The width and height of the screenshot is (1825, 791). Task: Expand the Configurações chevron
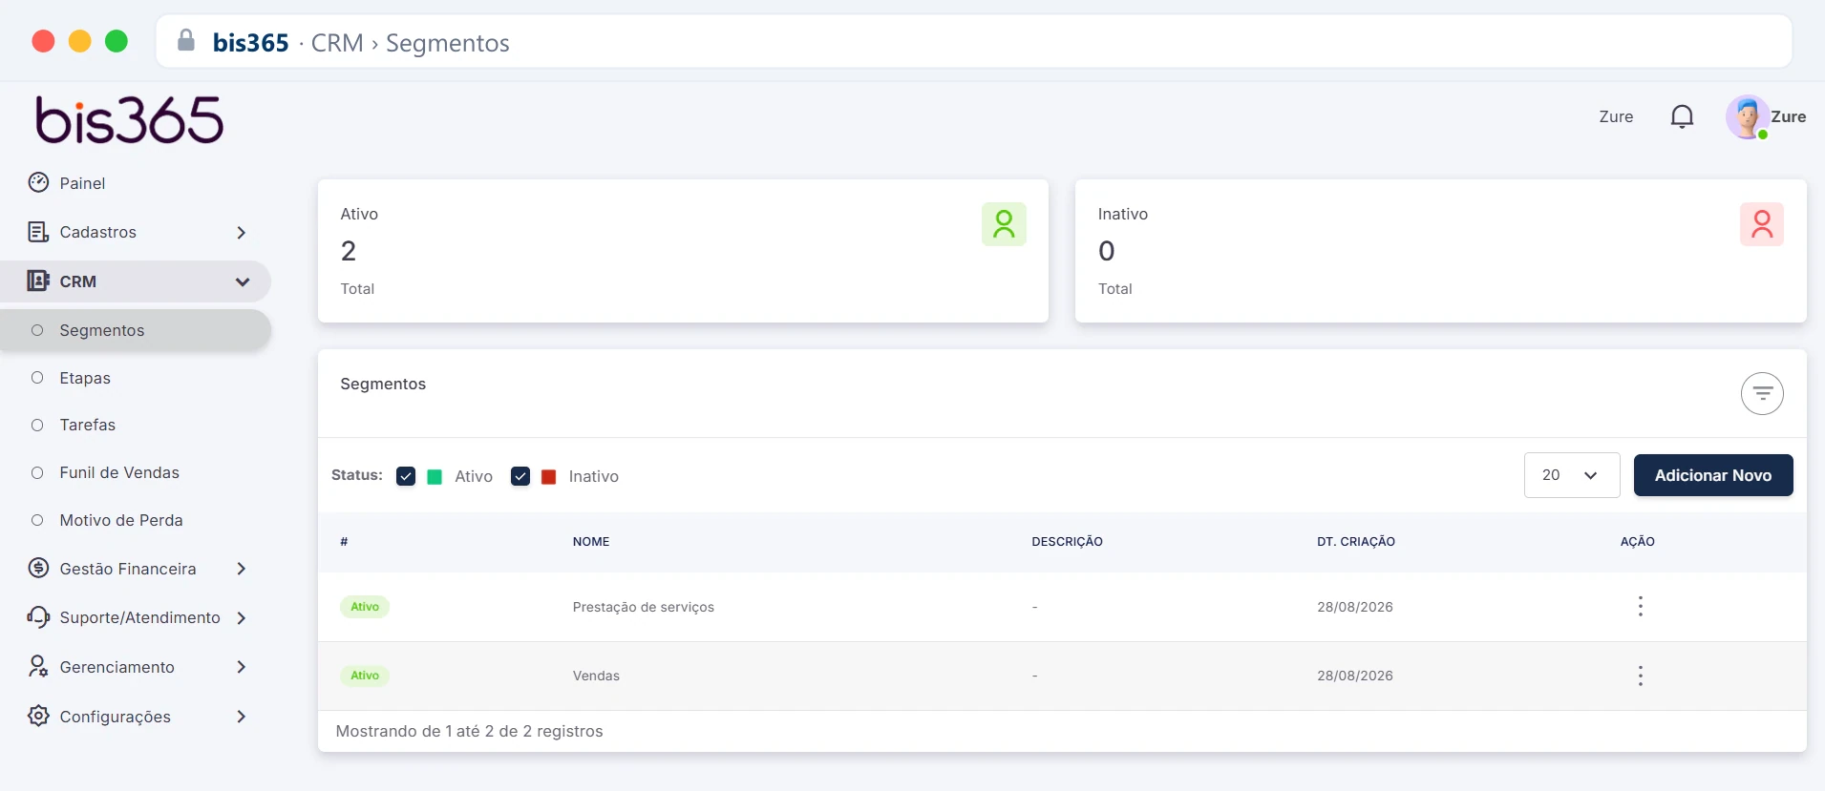242,717
